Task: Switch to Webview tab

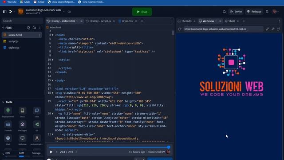Action: pos(206,21)
